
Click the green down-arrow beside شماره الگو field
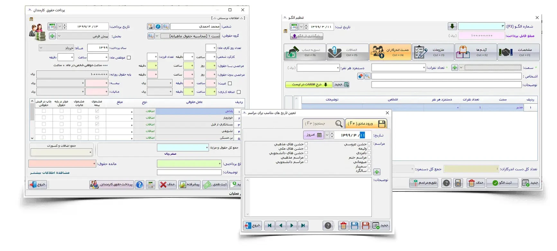click(x=452, y=26)
